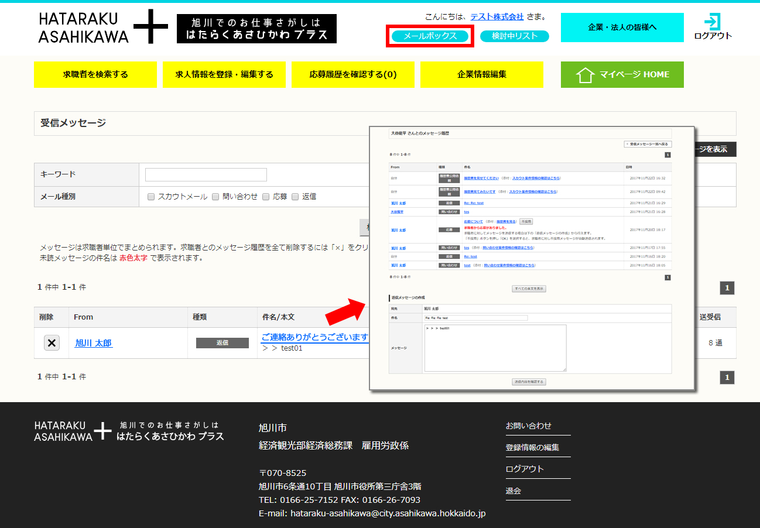Click the overlaid message history screenshot thumbnail
Image resolution: width=760 pixels, height=528 pixels.
(532, 258)
